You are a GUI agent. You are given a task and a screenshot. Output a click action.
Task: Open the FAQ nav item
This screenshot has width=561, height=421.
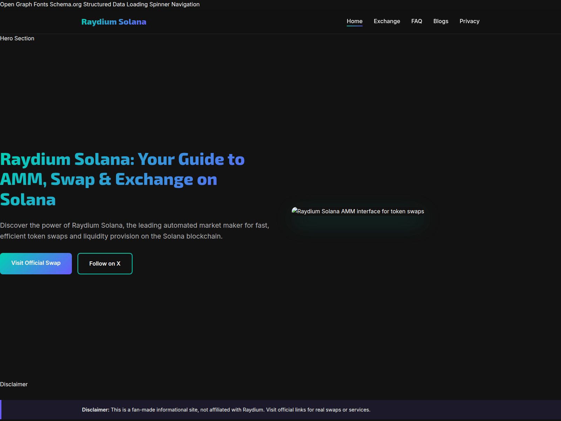[417, 21]
